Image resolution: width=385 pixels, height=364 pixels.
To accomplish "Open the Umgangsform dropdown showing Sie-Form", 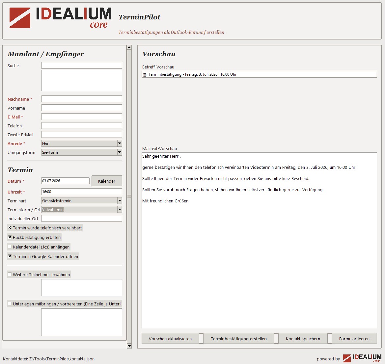I will [x=82, y=152].
